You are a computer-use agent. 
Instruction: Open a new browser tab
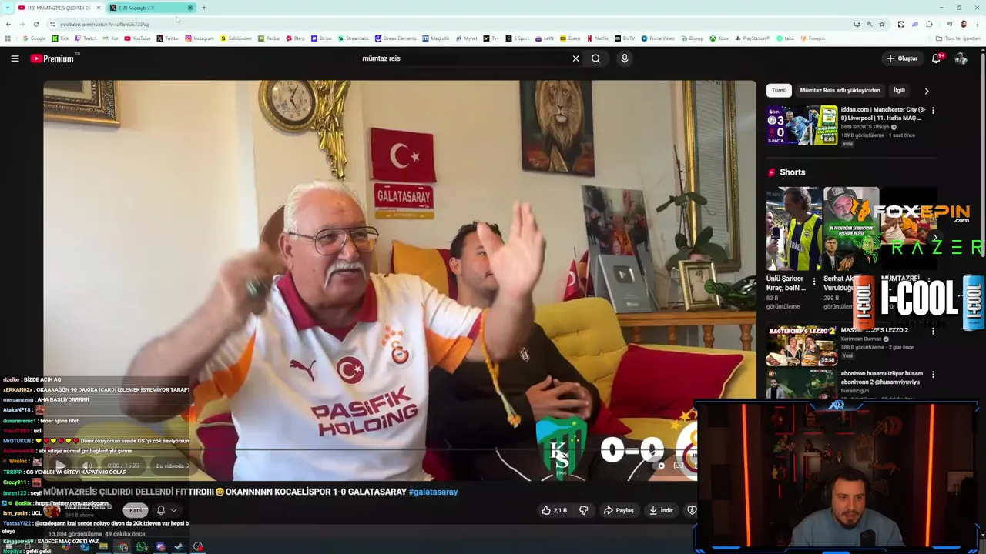click(x=204, y=8)
